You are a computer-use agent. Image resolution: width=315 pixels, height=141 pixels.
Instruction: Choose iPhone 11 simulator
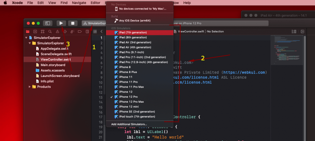tap(140, 77)
